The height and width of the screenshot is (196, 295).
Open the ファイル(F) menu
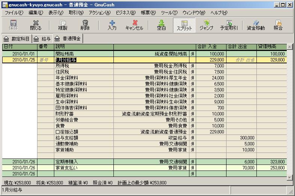click(14, 12)
